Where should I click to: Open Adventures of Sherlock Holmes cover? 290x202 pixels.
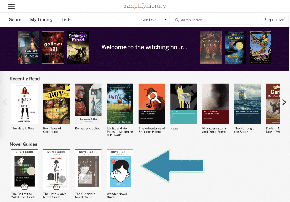click(x=152, y=104)
